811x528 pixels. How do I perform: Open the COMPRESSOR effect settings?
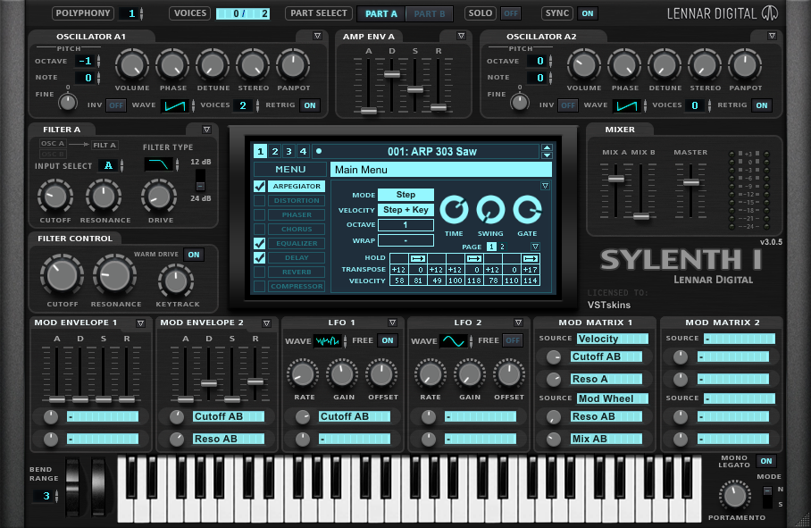(x=297, y=286)
